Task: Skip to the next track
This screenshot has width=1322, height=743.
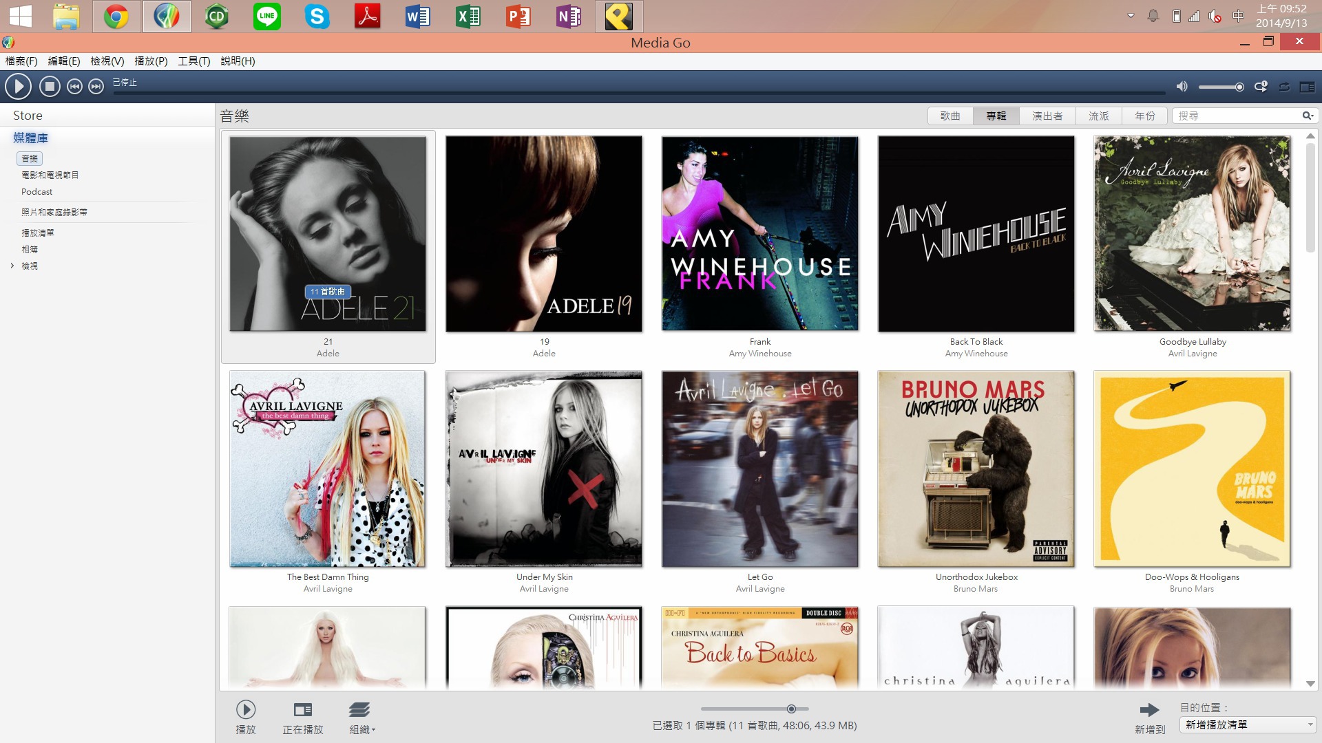Action: [x=96, y=87]
